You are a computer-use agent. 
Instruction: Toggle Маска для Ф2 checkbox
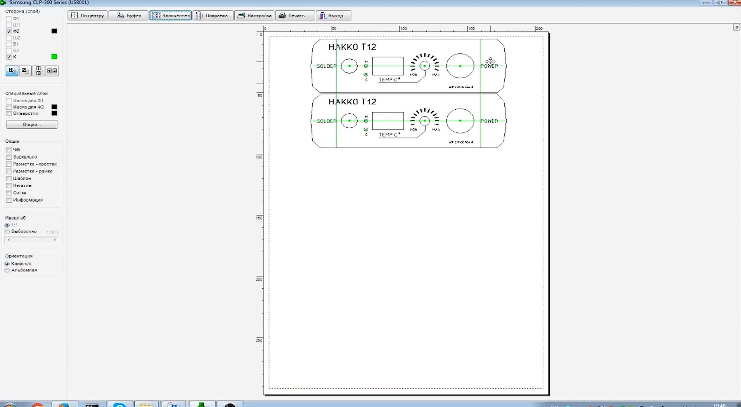tap(9, 107)
